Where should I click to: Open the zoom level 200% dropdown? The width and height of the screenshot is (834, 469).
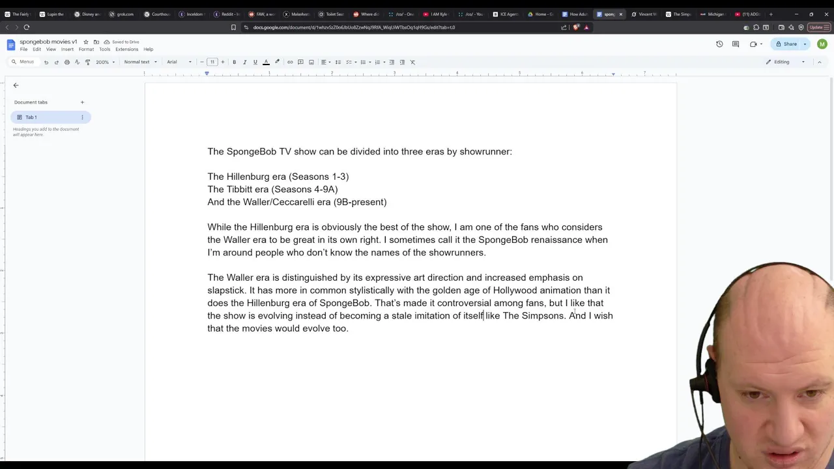click(x=106, y=62)
